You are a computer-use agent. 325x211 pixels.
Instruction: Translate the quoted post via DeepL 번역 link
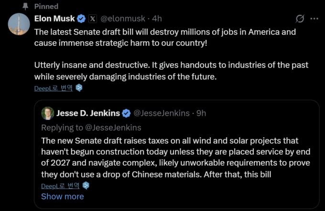pos(60,186)
